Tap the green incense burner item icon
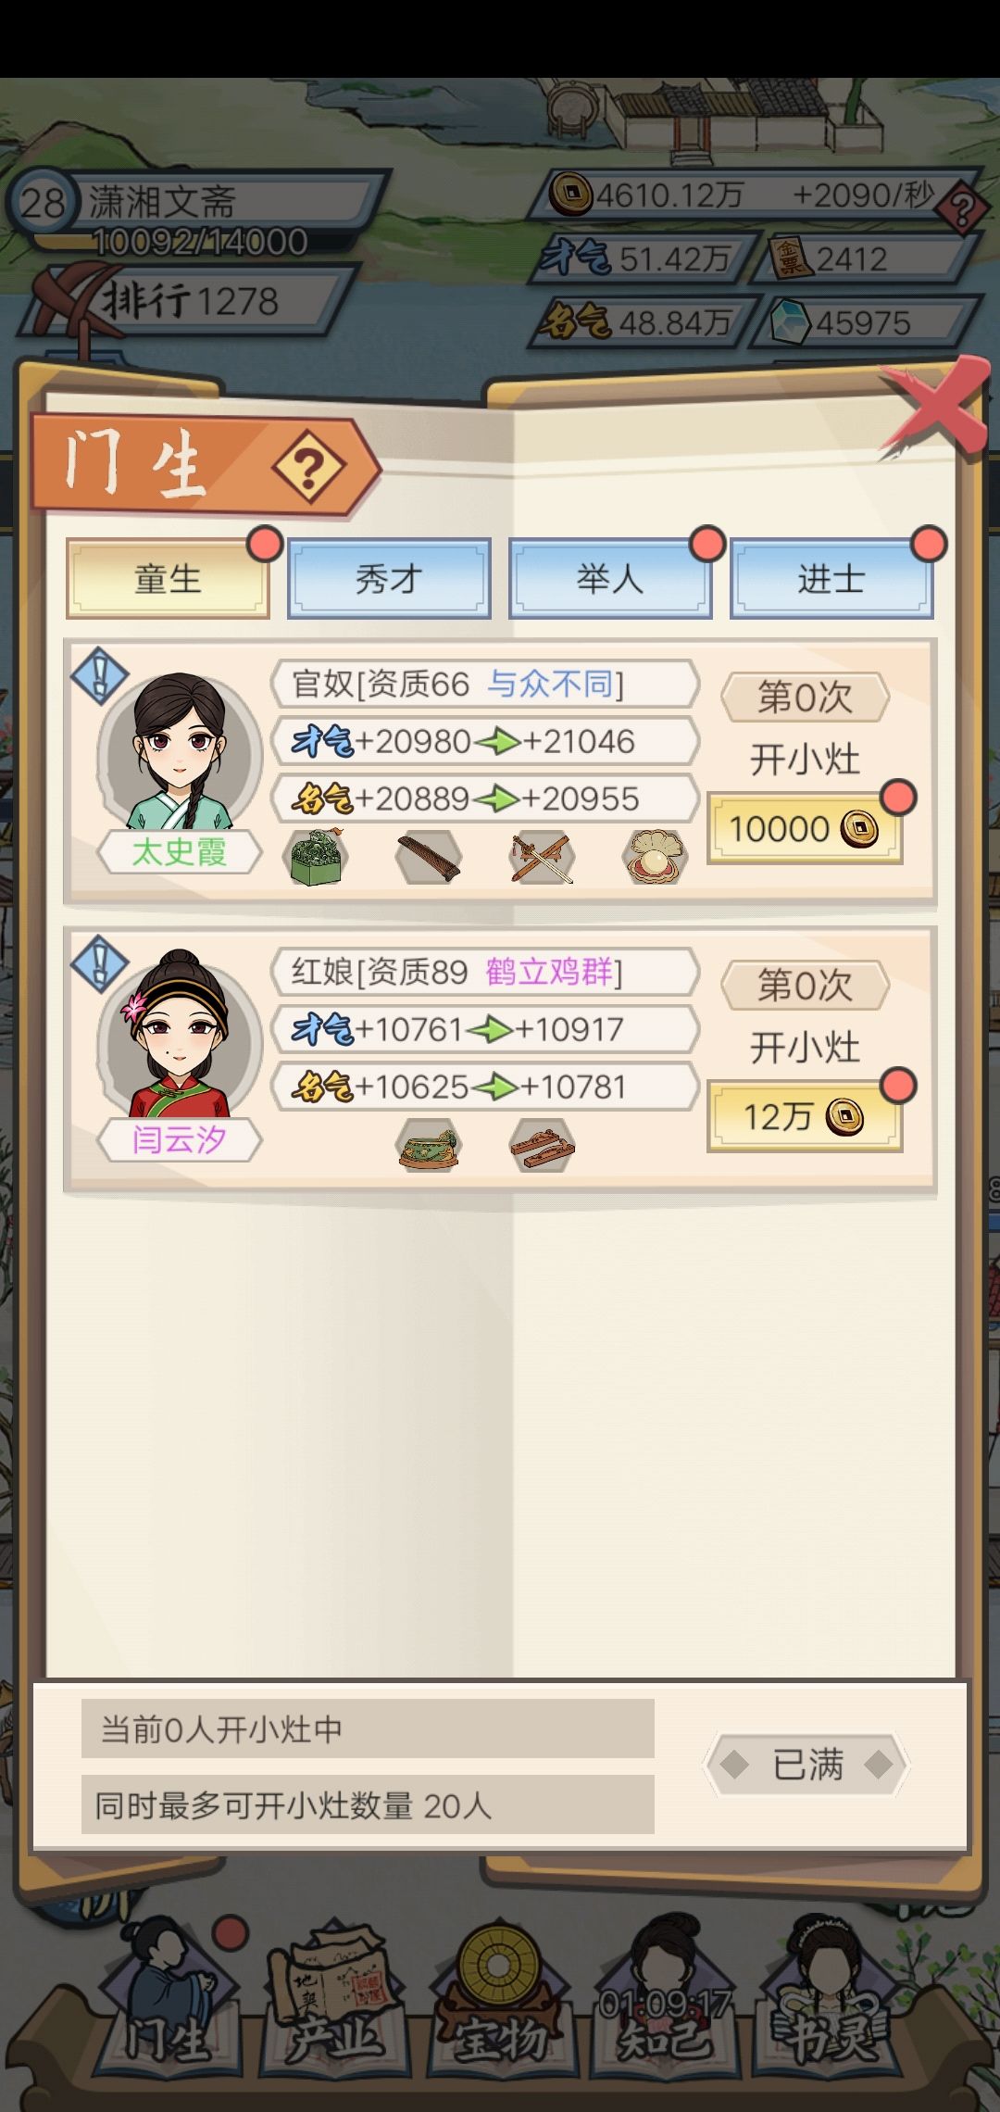This screenshot has height=2112, width=1000. click(428, 1146)
